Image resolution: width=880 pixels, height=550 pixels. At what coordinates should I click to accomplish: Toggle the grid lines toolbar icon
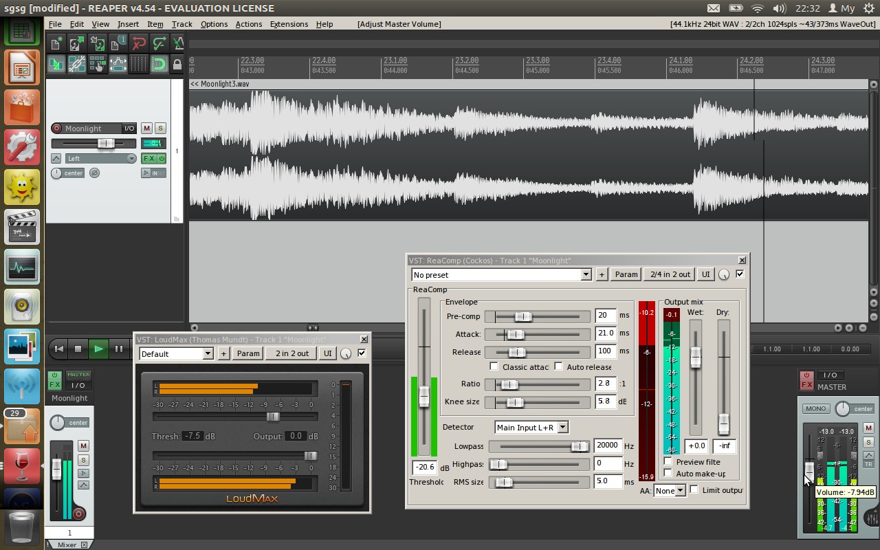[x=138, y=65]
